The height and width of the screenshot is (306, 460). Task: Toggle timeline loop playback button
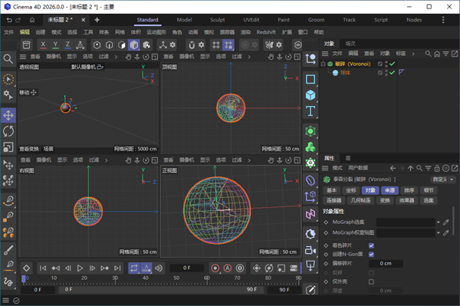133,268
